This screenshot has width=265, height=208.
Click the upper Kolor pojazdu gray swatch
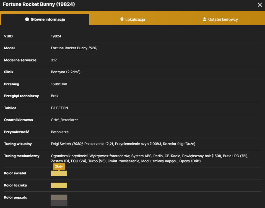[59, 197]
